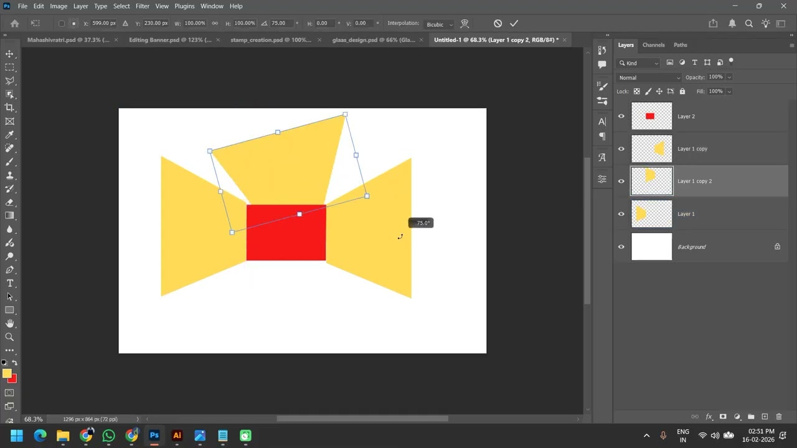This screenshot has height=448, width=797.
Task: Toggle the maintain aspect ratio link
Action: click(215, 23)
